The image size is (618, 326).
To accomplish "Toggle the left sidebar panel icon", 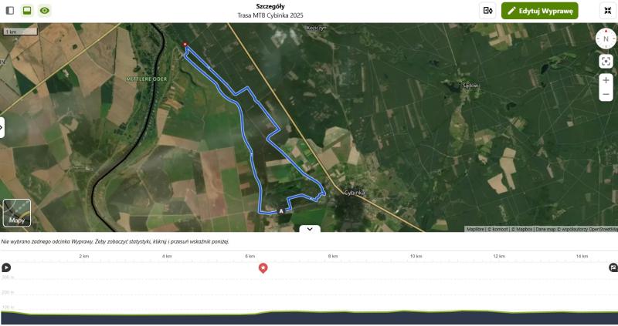I will click(10, 11).
